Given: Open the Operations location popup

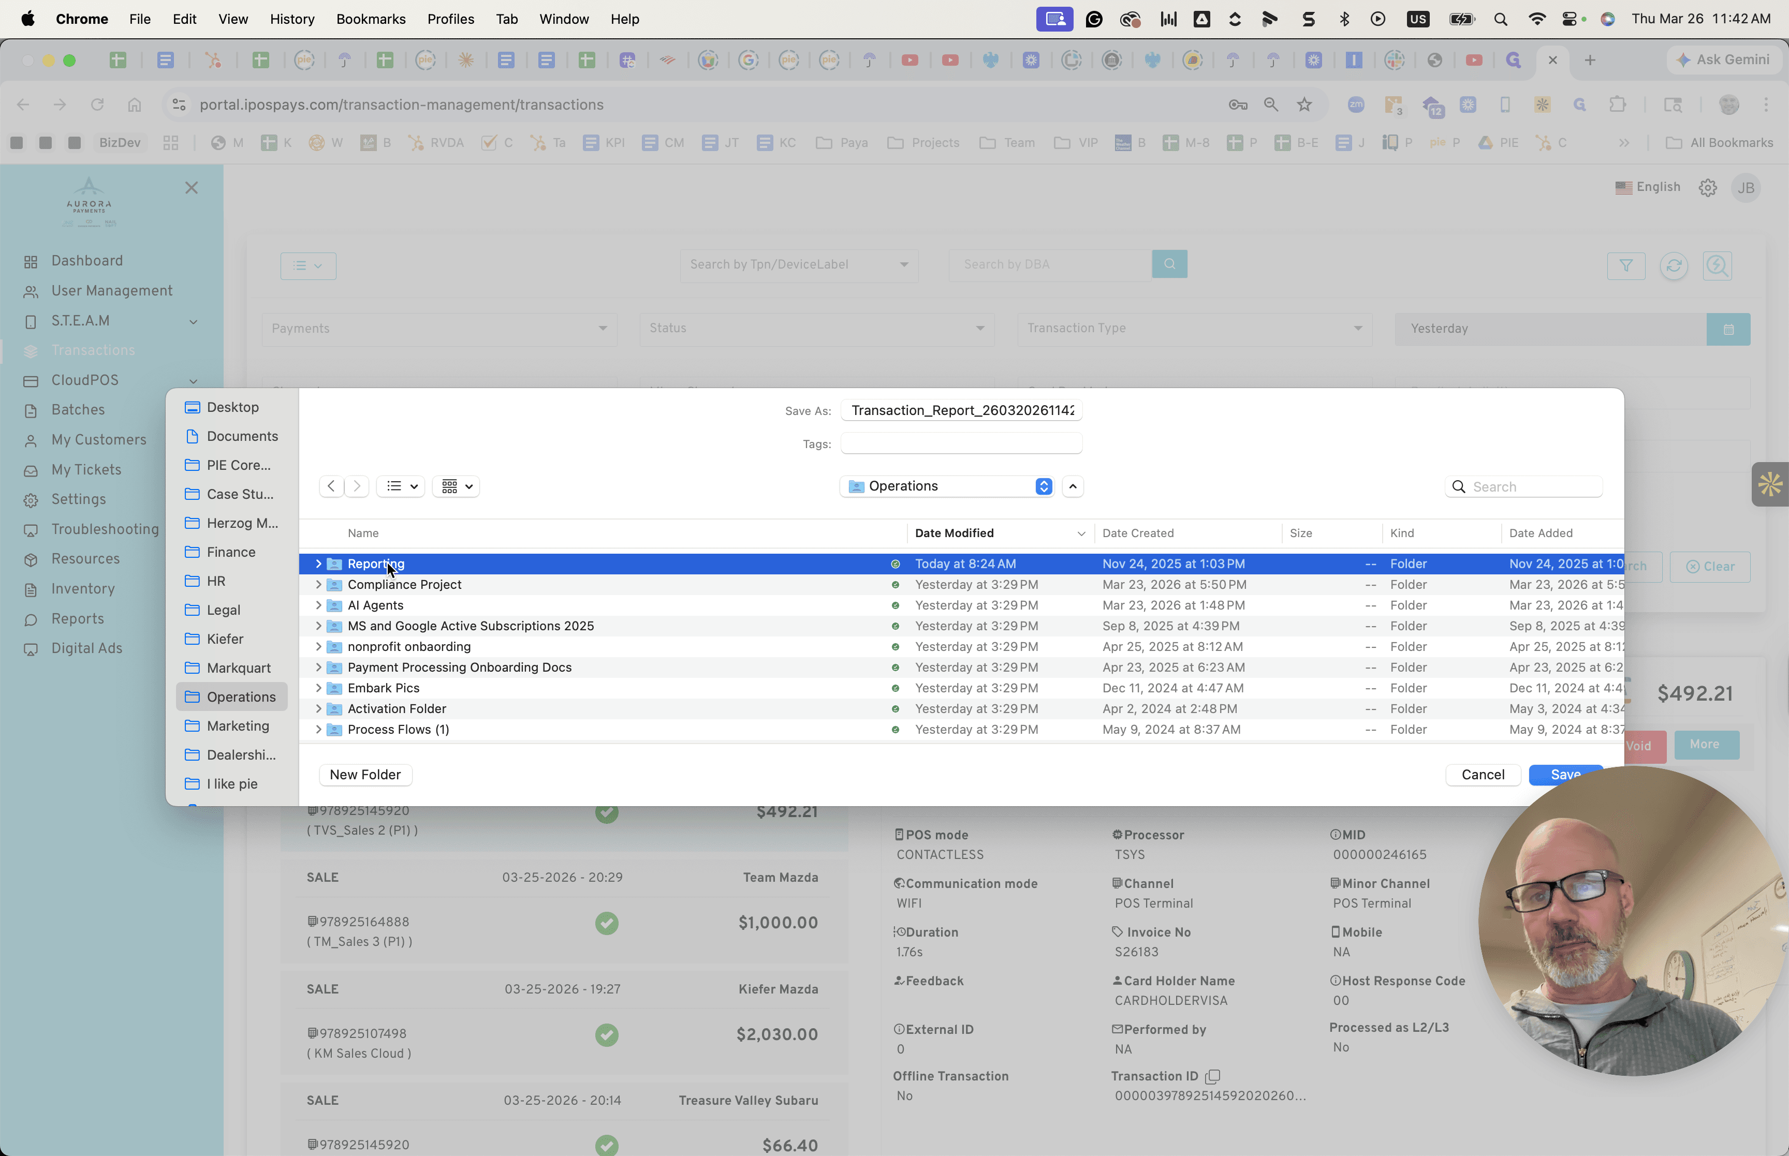Looking at the screenshot, I should (x=947, y=486).
